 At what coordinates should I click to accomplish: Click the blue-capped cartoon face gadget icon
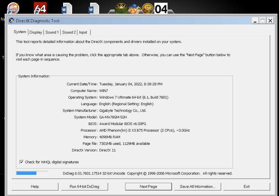[134, 9]
